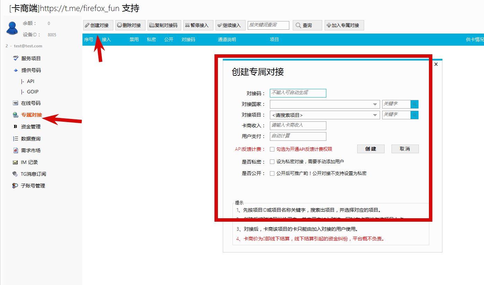Click the 创建对接 toolbar button
The image size is (484, 285).
pos(98,25)
